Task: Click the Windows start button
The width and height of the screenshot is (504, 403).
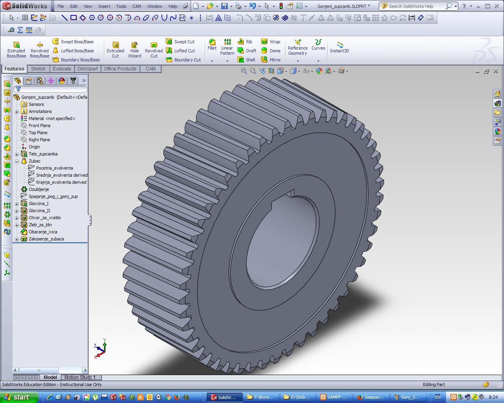Action: tap(19, 397)
